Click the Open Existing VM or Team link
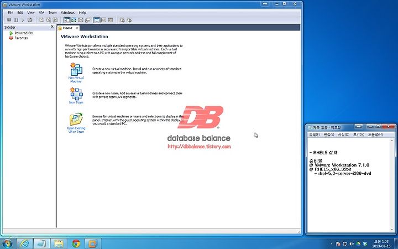Screen dimensions: 398x249 [76, 130]
